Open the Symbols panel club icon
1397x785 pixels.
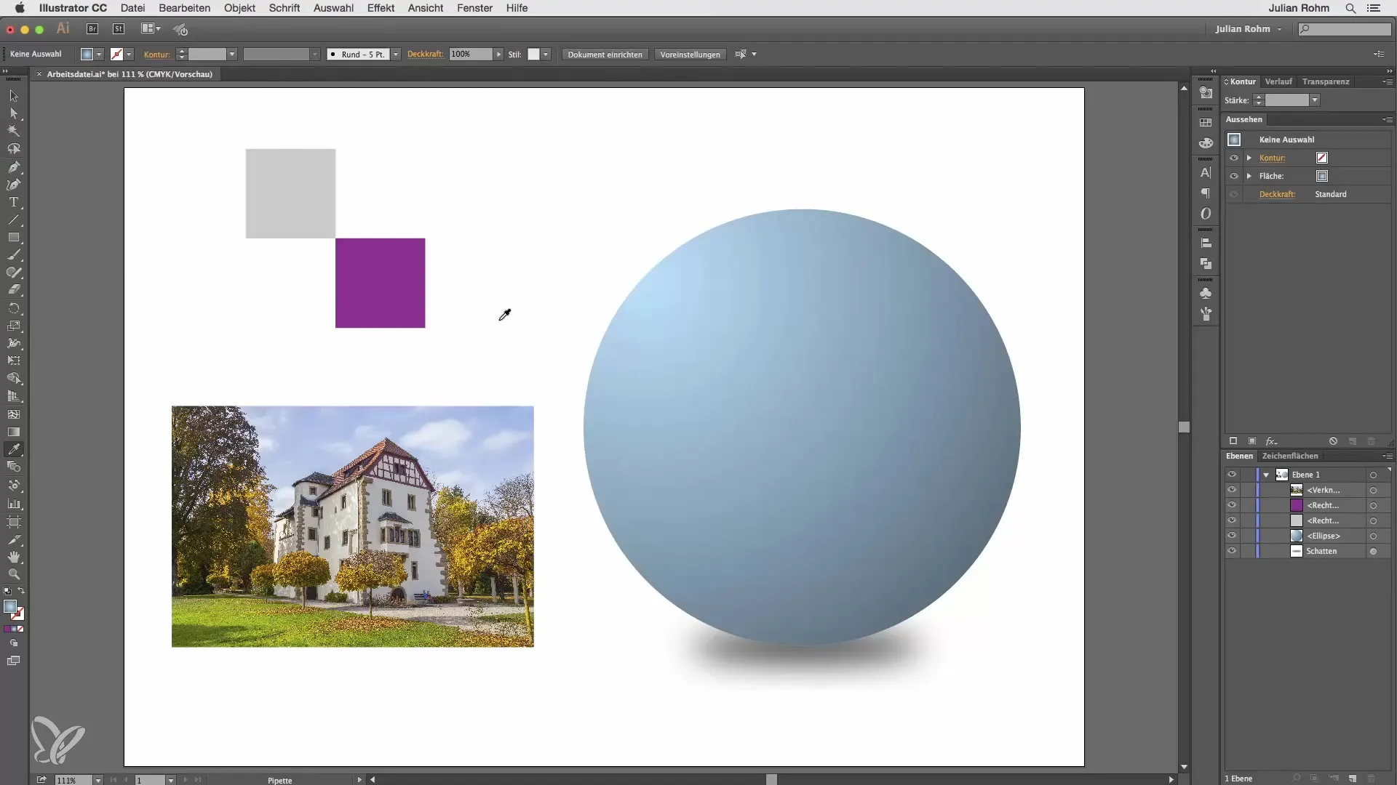click(x=1206, y=293)
